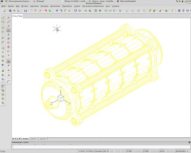Switch to the Layout1 tab
The height and width of the screenshot is (153, 191).
pos(33,139)
